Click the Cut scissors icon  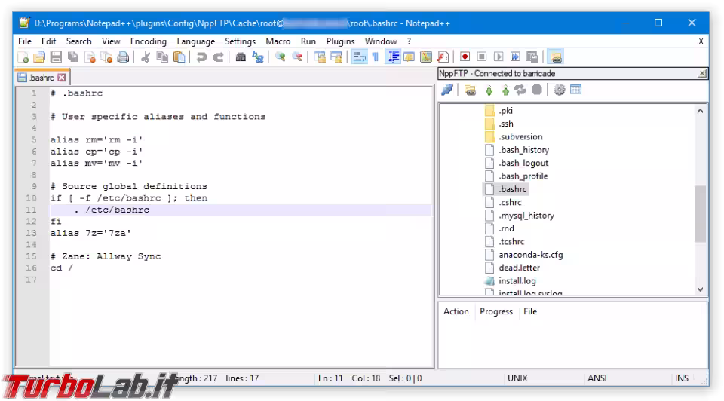pyautogui.click(x=146, y=57)
